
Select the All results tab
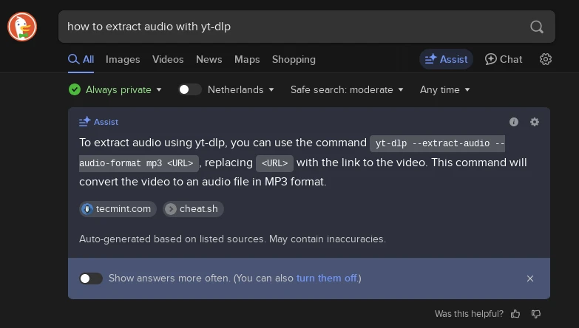coord(81,59)
